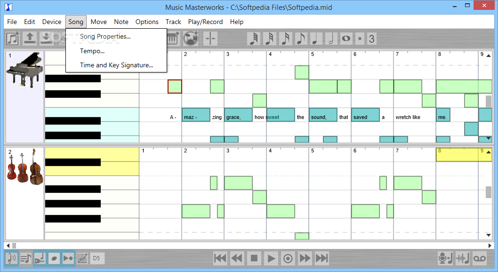Click the new song toolbar icon
This screenshot has height=272, width=498.
12,39
